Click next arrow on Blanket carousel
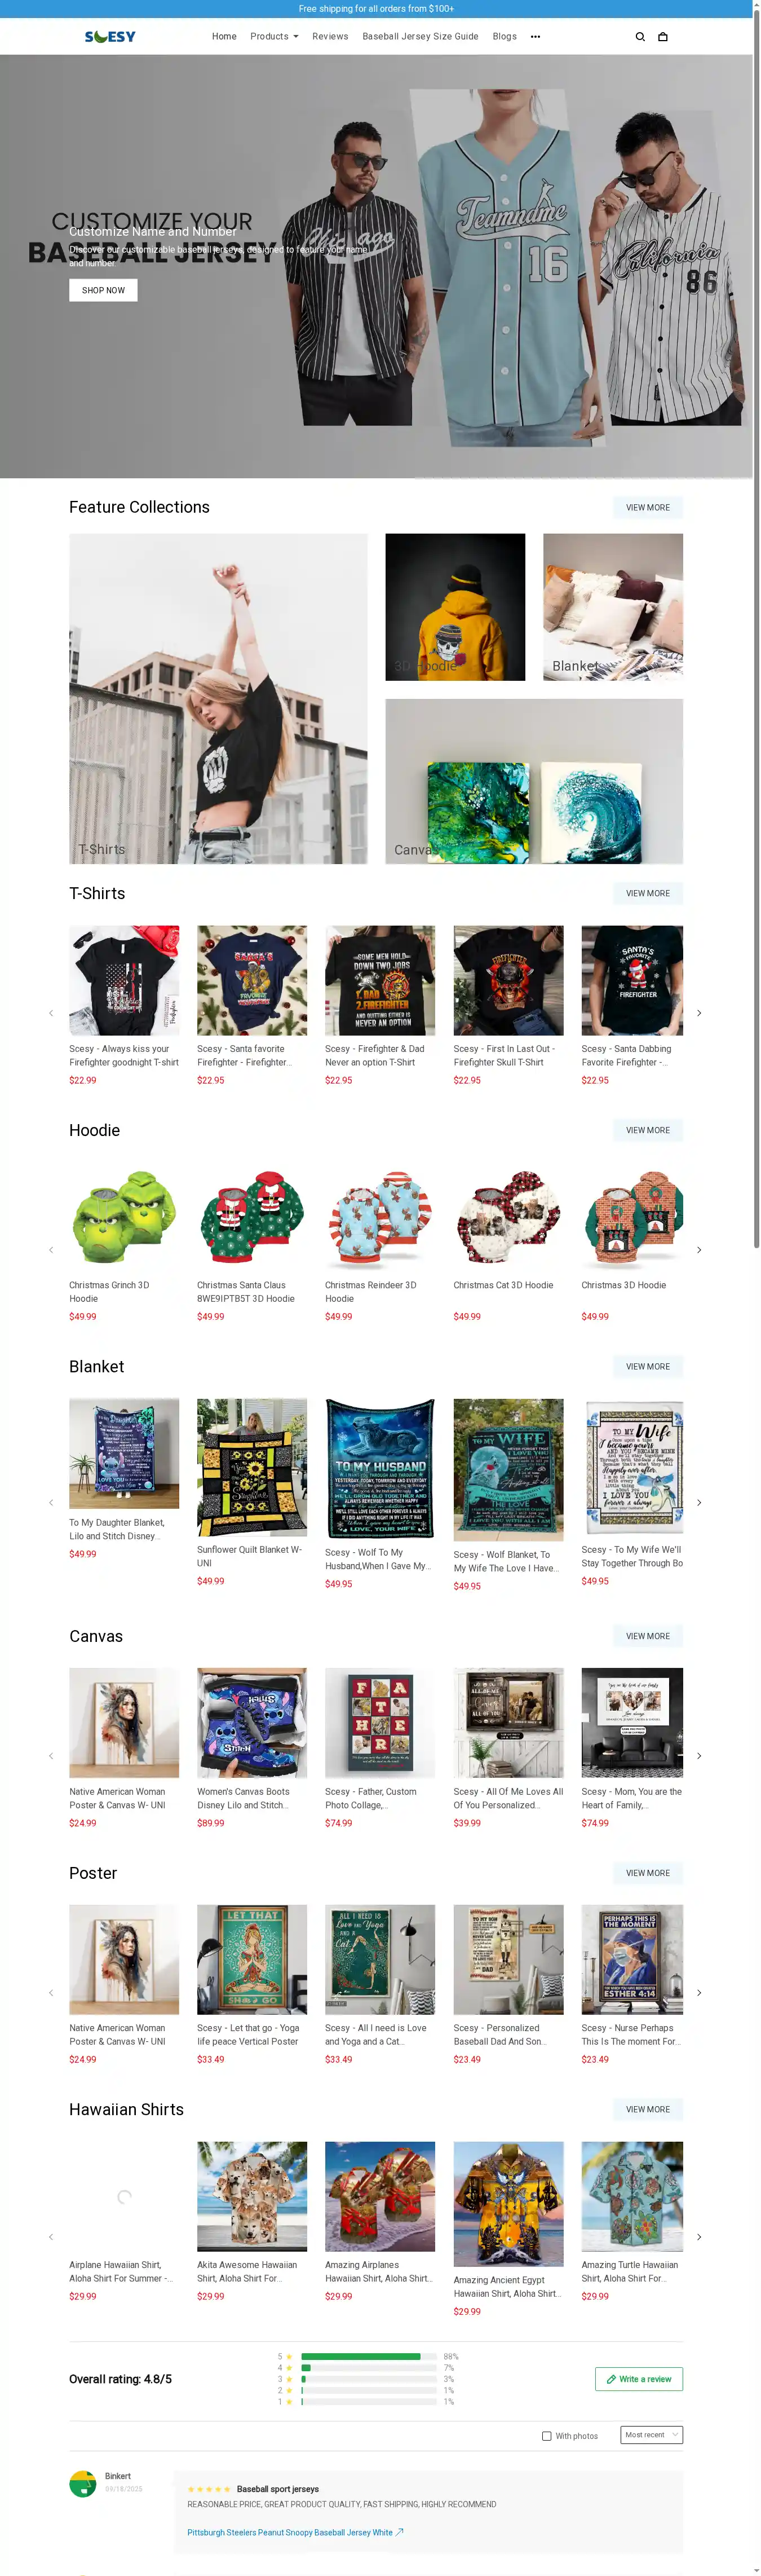The height and width of the screenshot is (2576, 761). [699, 1502]
